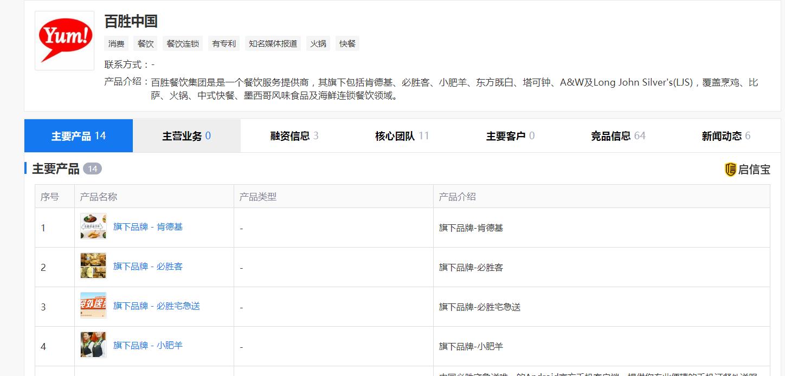
Task: Select the 餐饮连锁 tag
Action: pyautogui.click(x=183, y=44)
